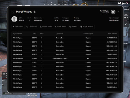Click the timestamp 13.01.2026 04:21
Viewport: 130px width, 98px height.
pos(112,54)
